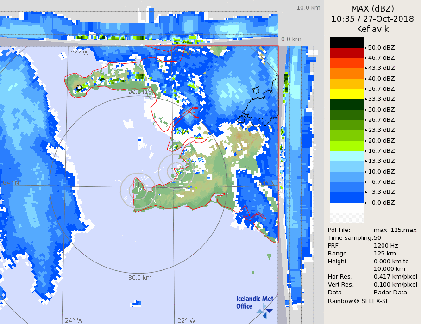Click the 22° W label at map bottom
This screenshot has height=324, width=421.
(x=186, y=320)
